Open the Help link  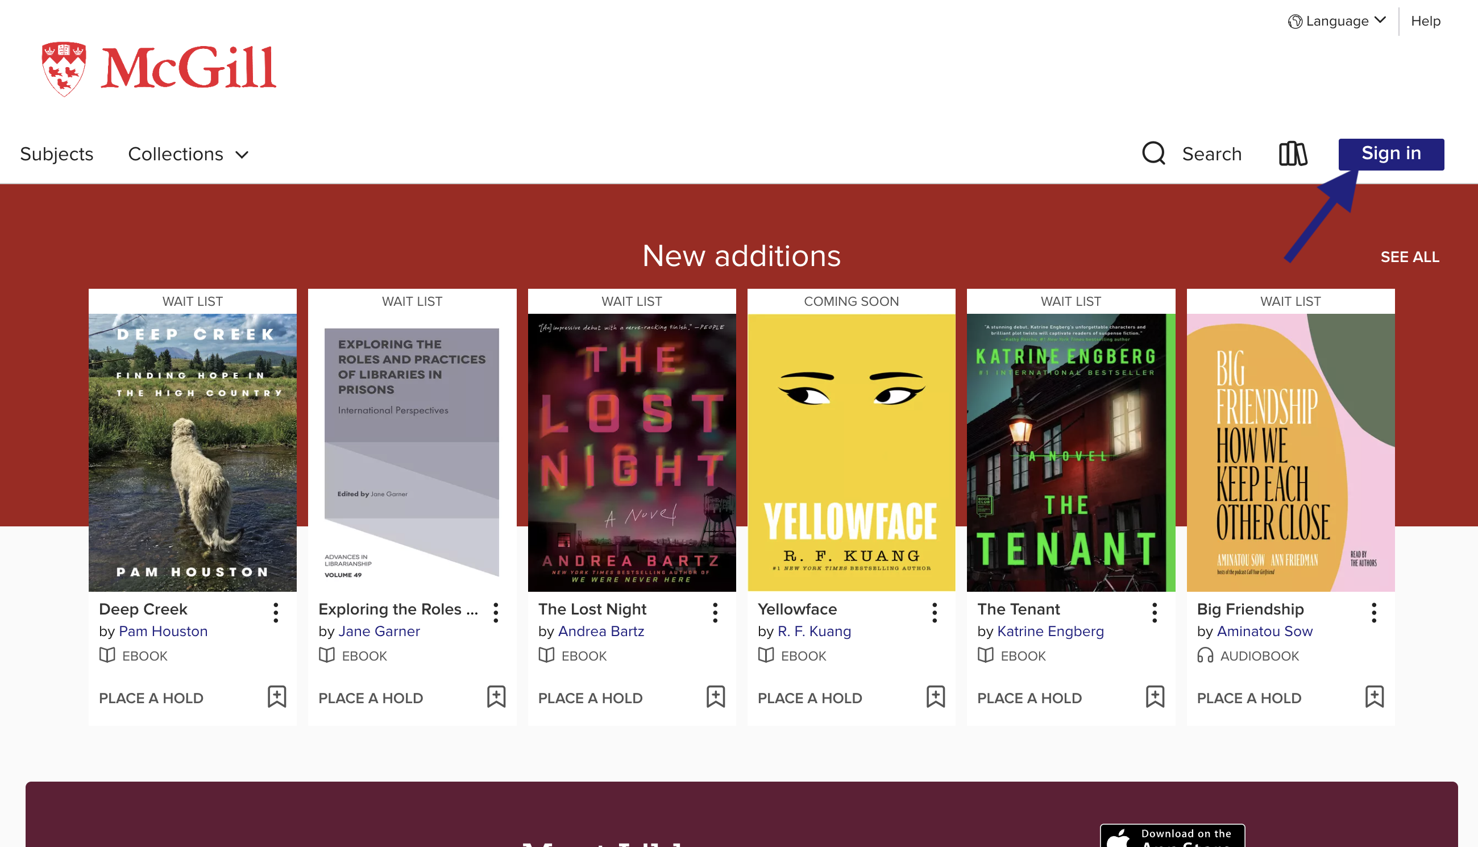point(1426,21)
